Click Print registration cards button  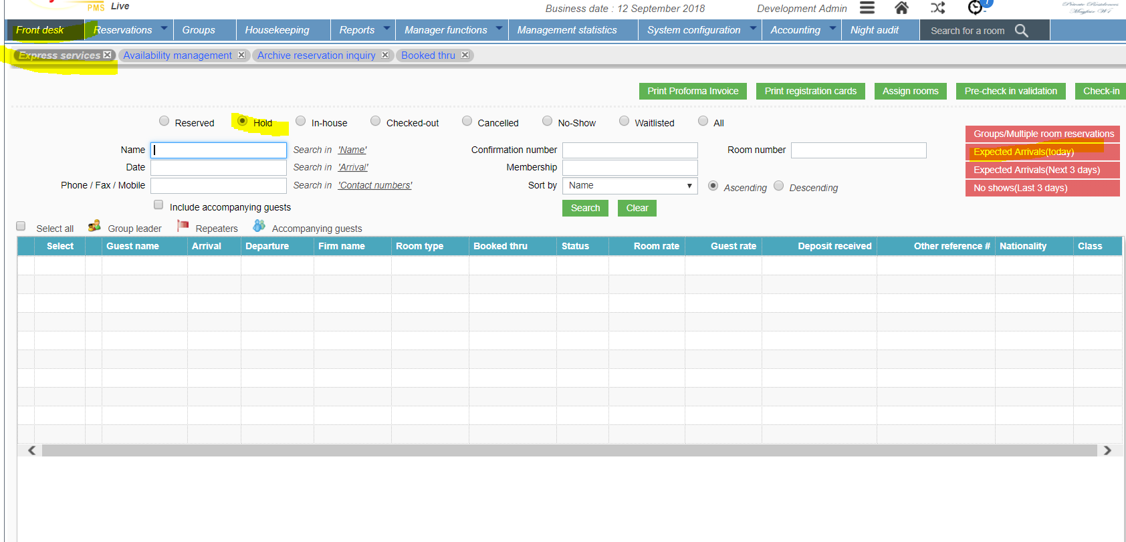[x=810, y=91]
